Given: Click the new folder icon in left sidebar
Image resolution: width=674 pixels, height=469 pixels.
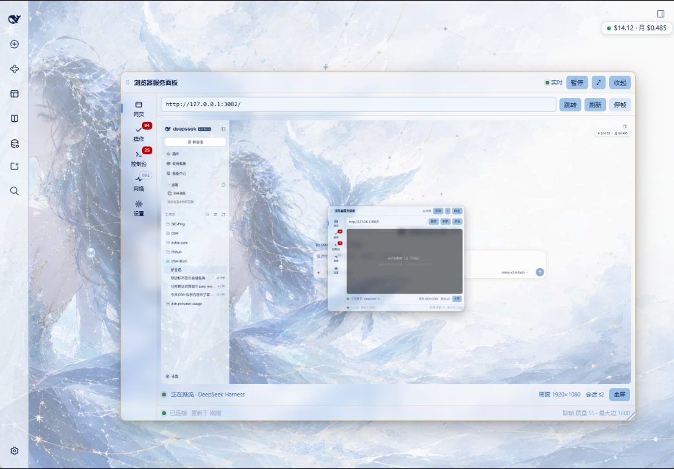Looking at the screenshot, I should click(14, 166).
